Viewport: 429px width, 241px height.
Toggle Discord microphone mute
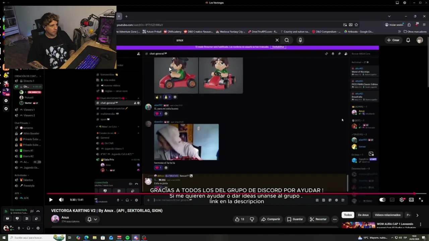19,228
